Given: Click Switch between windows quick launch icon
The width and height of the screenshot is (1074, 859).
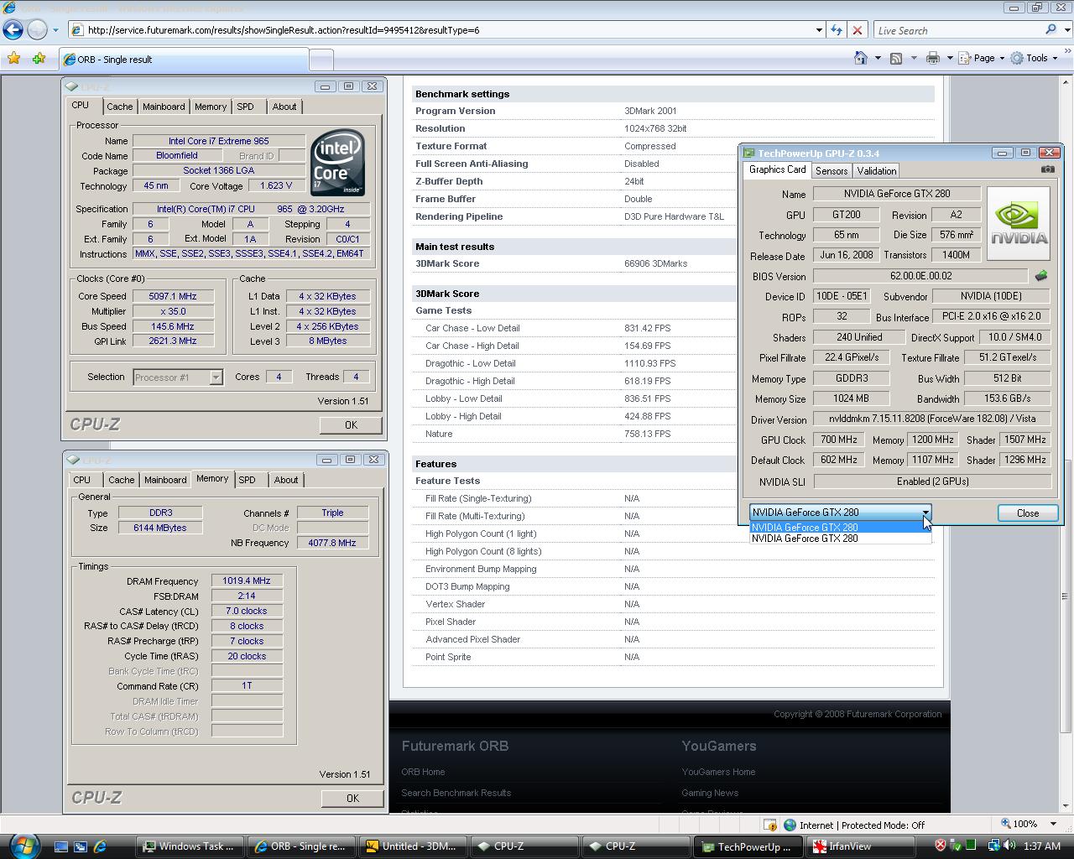Looking at the screenshot, I should 81,846.
